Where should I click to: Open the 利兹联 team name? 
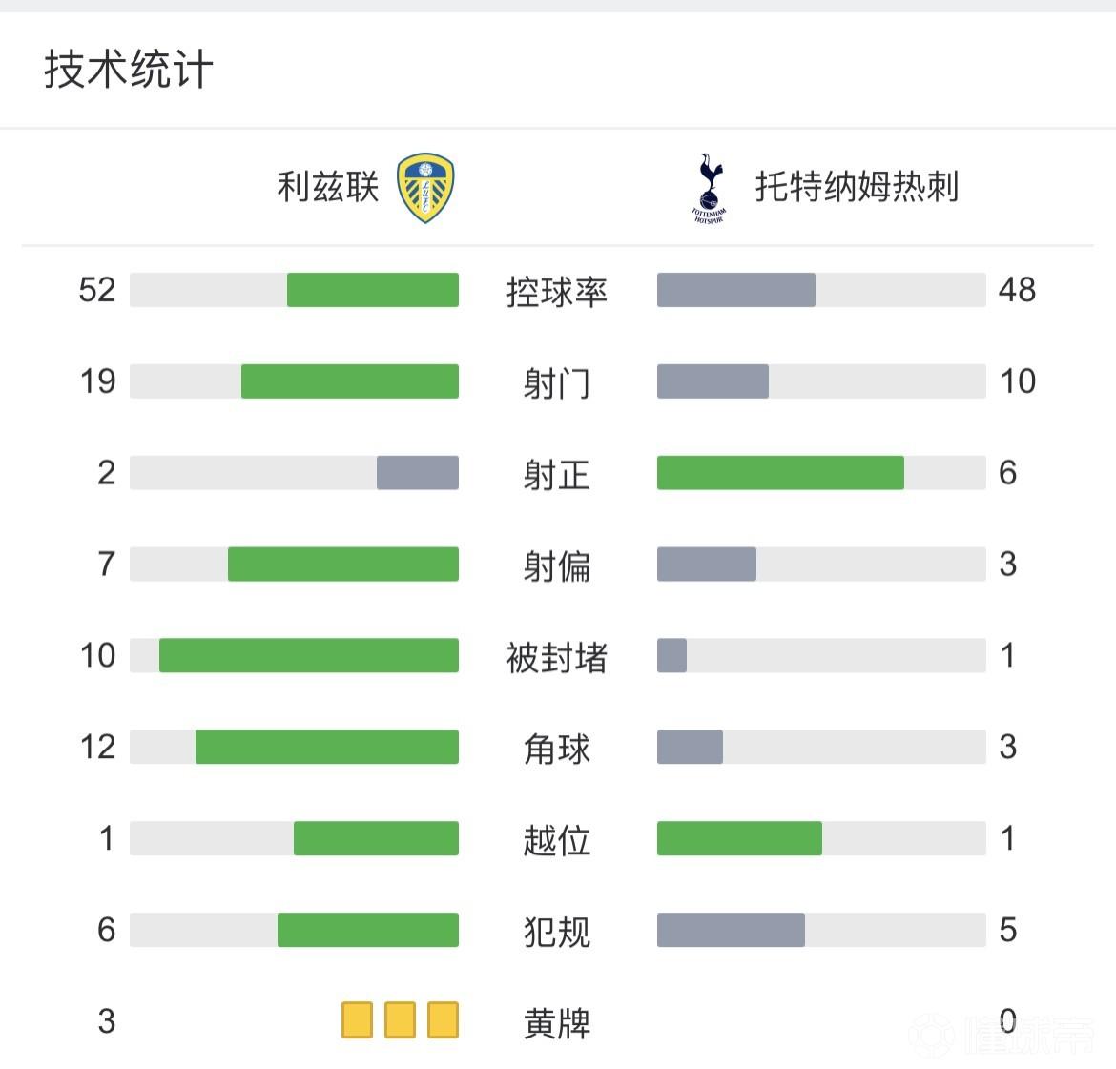(x=328, y=187)
